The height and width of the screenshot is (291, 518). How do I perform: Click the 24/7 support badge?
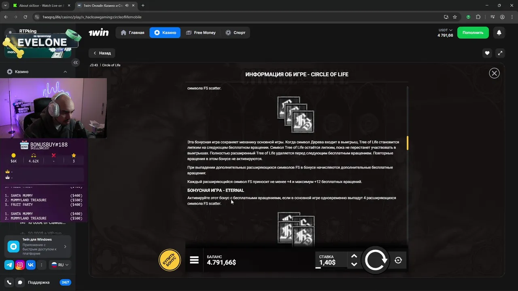(65, 283)
